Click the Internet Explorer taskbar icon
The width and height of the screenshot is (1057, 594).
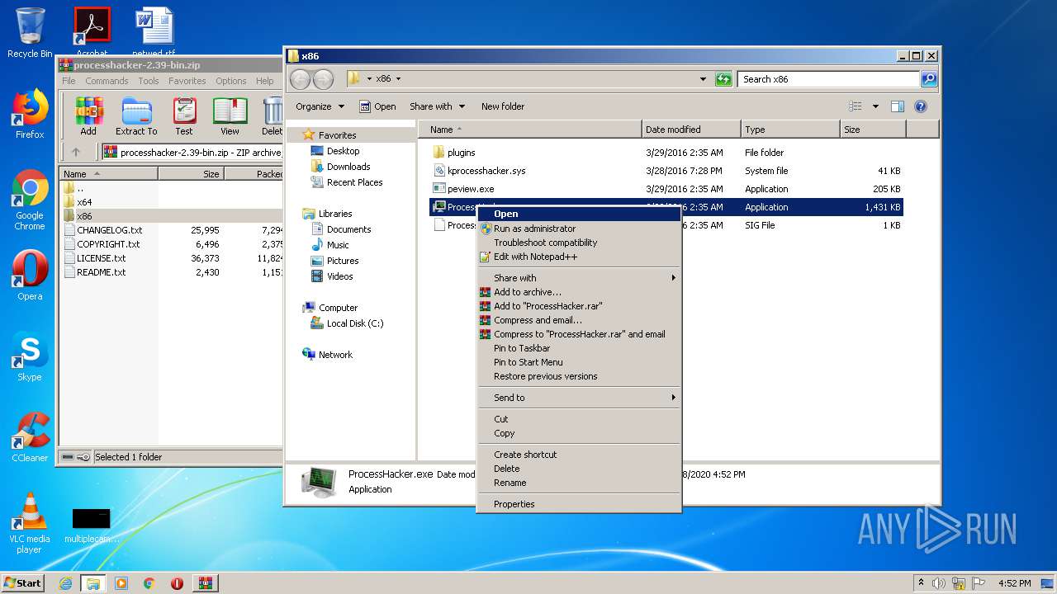[x=66, y=583]
